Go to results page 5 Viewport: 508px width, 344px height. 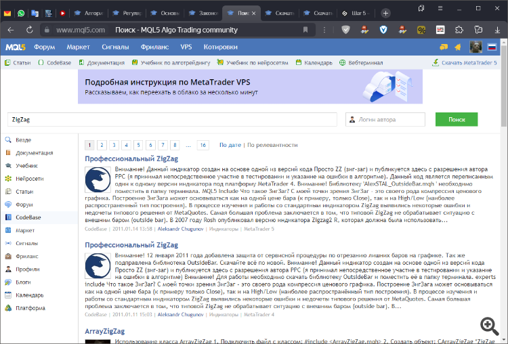[138, 145]
